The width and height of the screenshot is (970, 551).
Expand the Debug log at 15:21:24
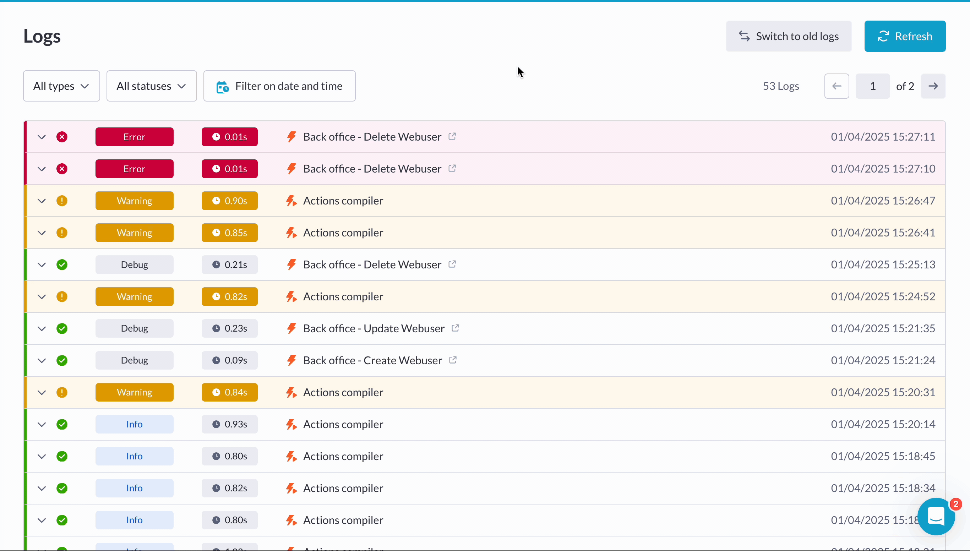click(x=42, y=361)
